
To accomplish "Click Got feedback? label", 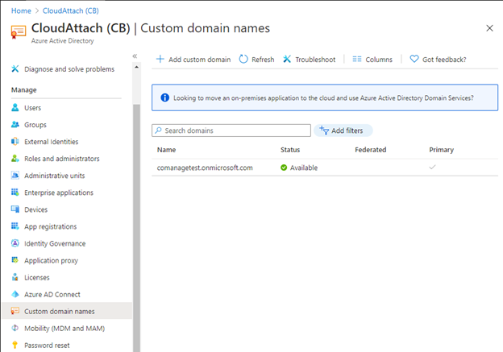I will (444, 60).
